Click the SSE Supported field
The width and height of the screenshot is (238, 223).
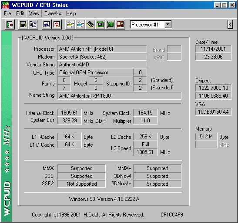coord(81,176)
